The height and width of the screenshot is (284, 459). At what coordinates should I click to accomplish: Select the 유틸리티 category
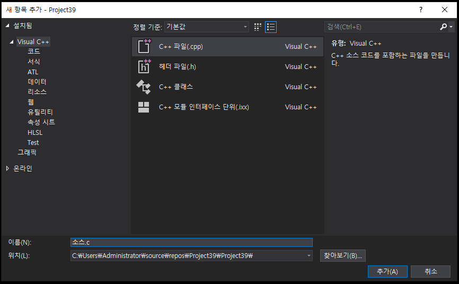click(x=40, y=112)
